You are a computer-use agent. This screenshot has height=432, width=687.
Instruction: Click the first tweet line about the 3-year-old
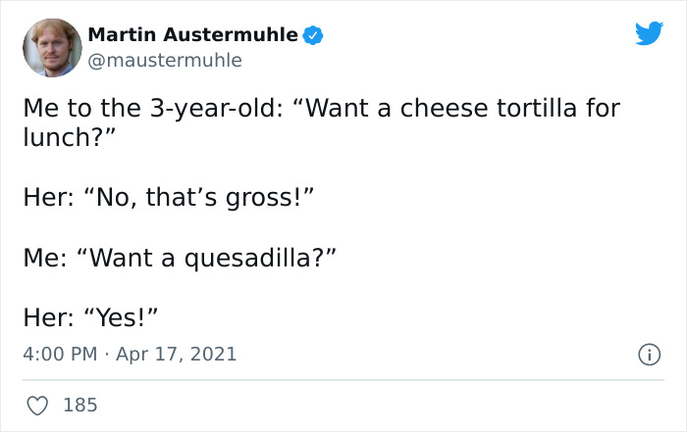pyautogui.click(x=321, y=107)
